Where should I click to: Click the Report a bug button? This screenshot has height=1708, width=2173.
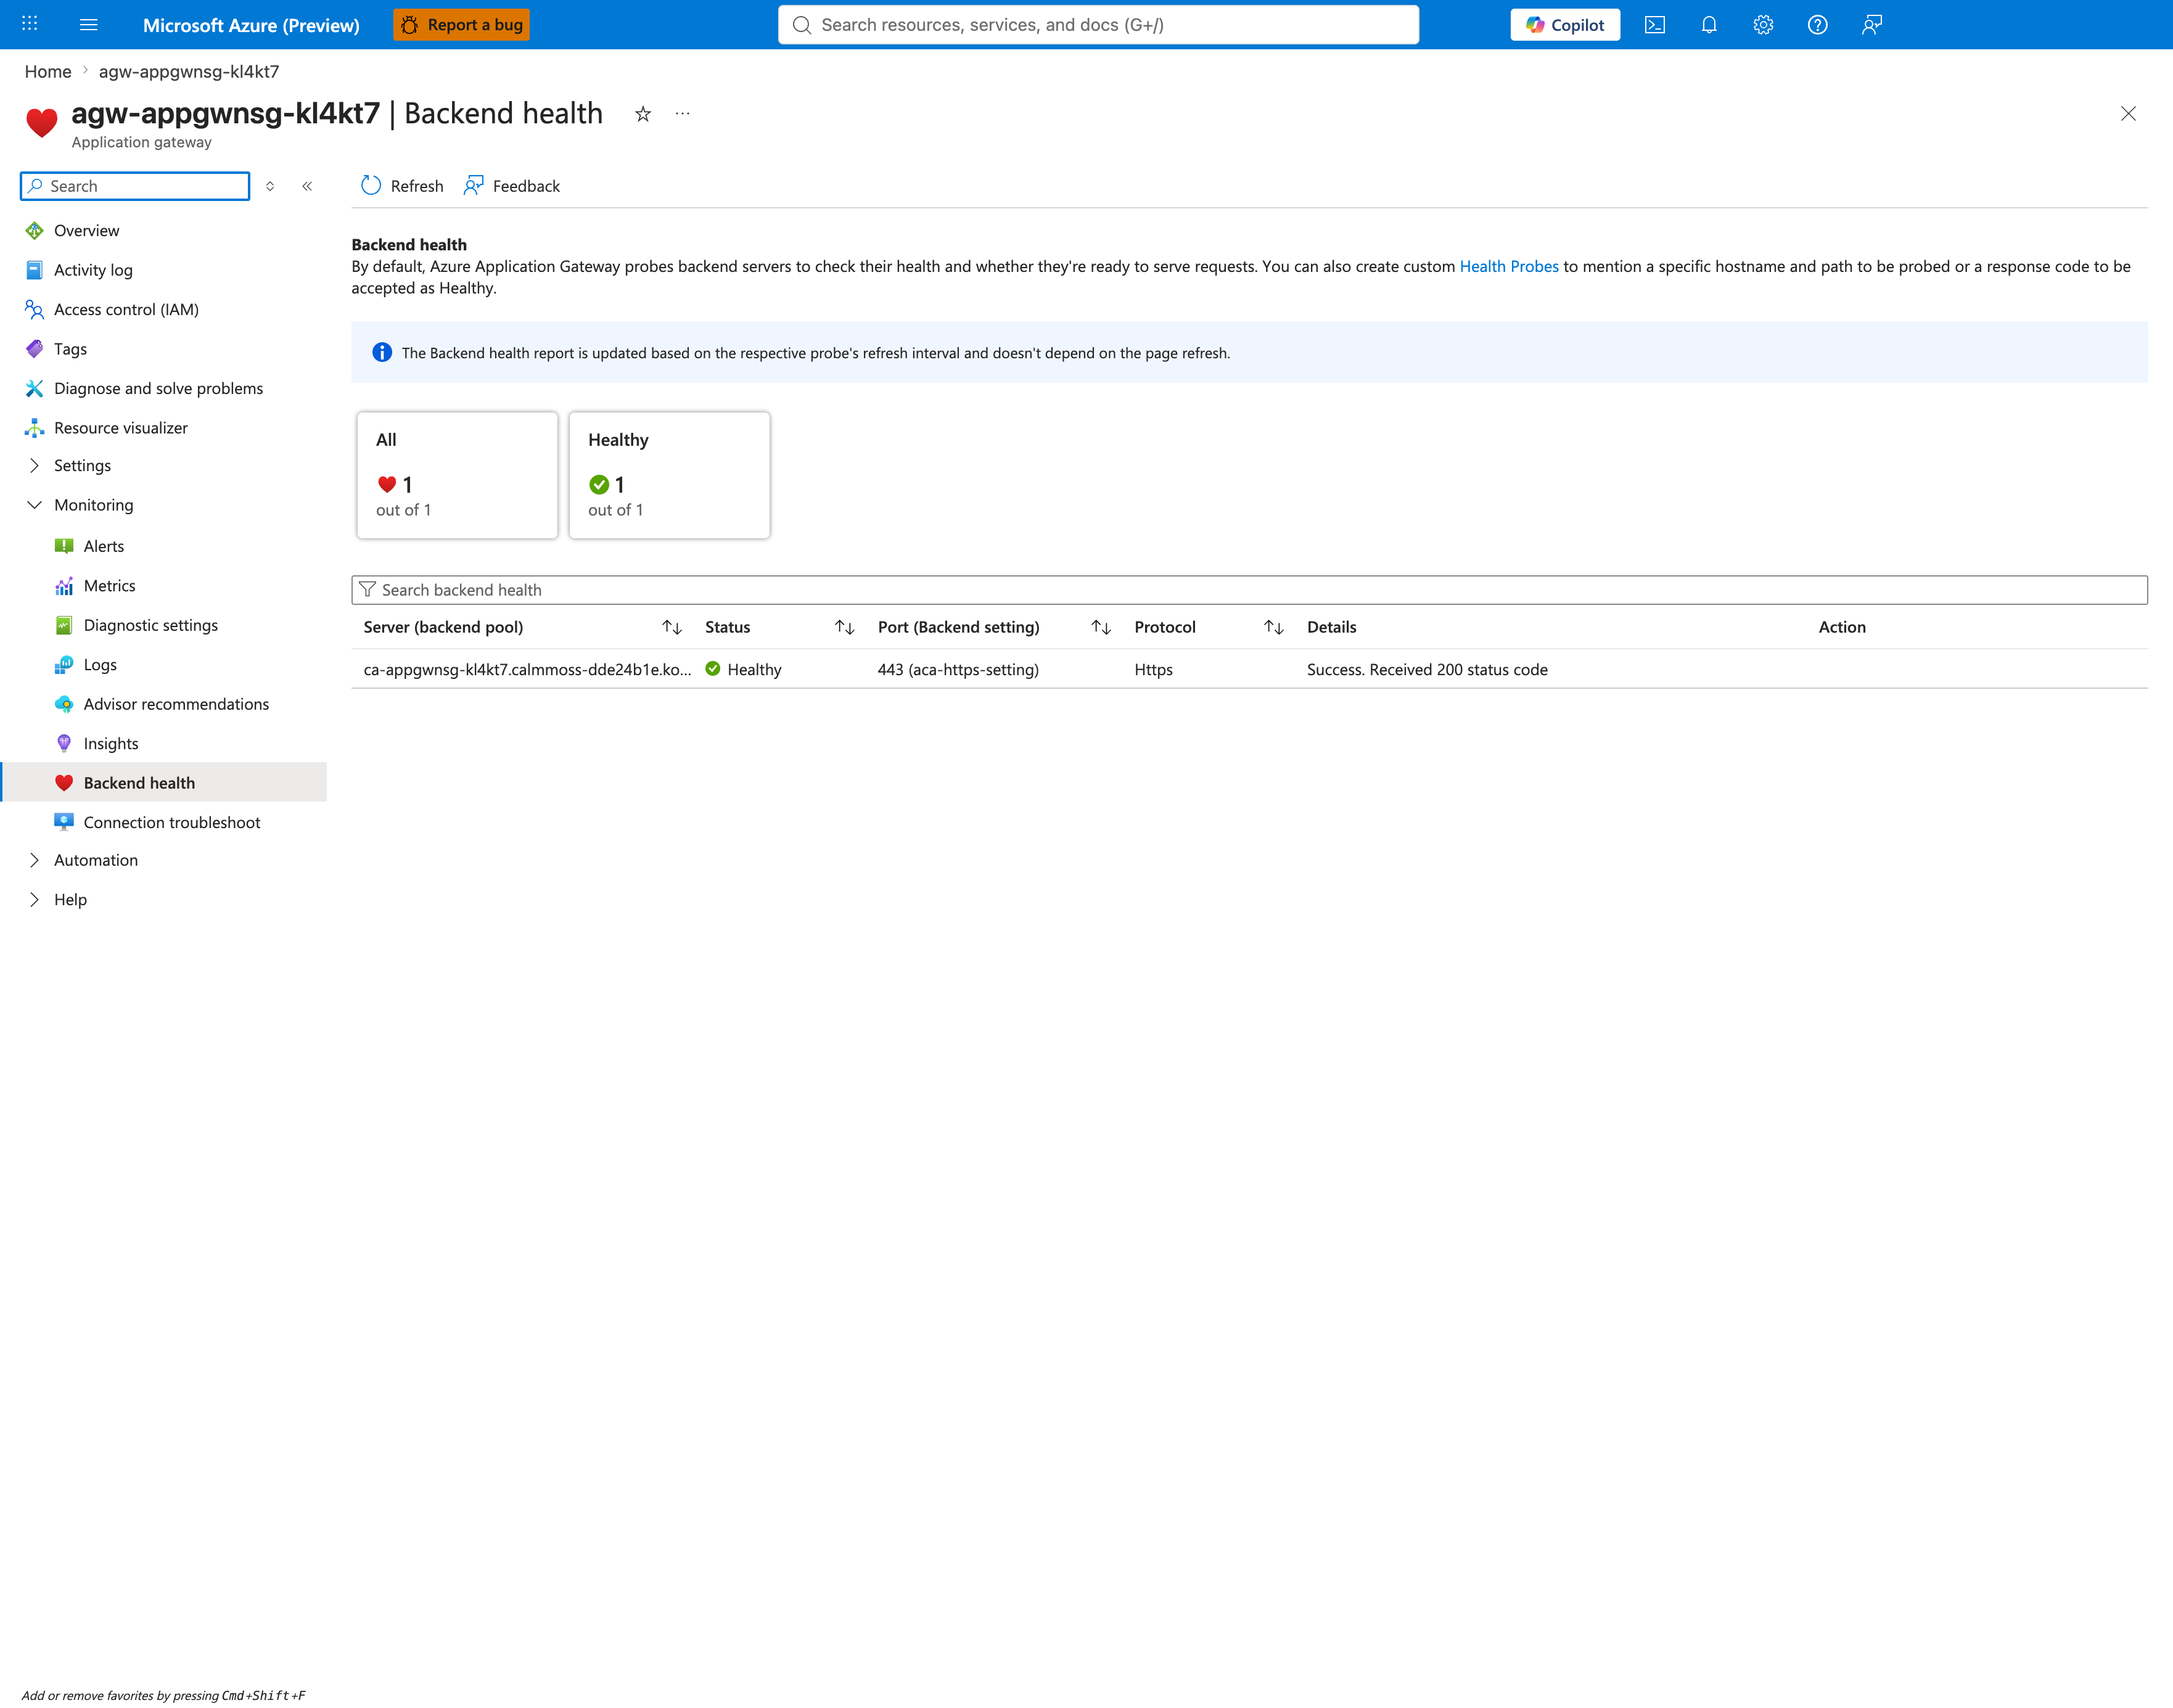[x=461, y=25]
